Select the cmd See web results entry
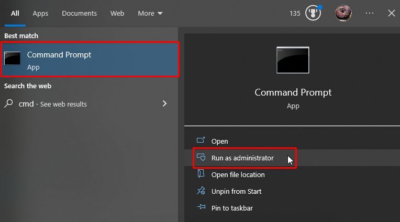The height and width of the screenshot is (222, 400). (87, 104)
